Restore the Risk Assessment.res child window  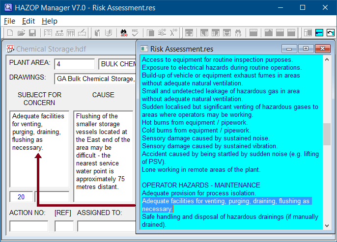306,49
